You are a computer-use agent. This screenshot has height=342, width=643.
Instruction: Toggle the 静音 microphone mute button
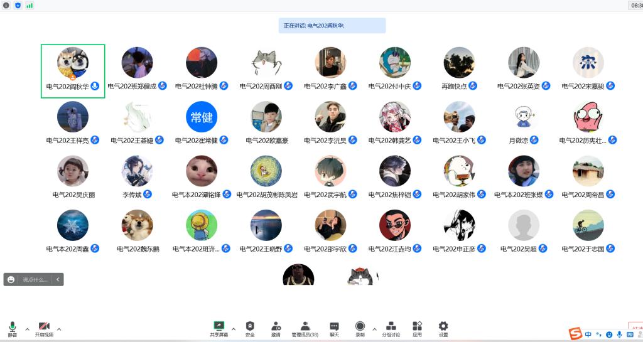[12, 328]
